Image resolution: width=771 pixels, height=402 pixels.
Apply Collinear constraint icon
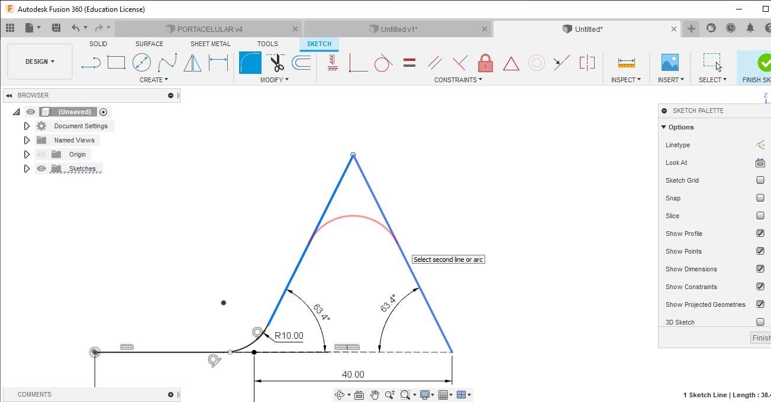coord(562,63)
